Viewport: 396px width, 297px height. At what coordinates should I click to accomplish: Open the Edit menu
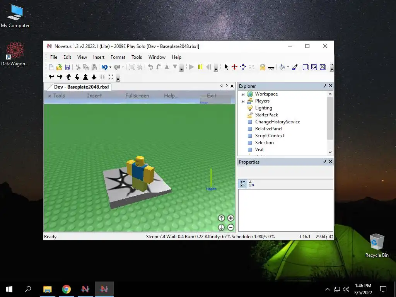[x=67, y=57]
